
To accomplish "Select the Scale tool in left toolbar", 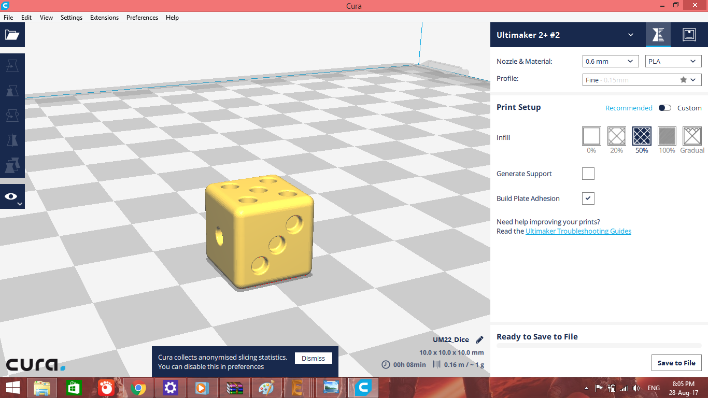I will tap(12, 91).
